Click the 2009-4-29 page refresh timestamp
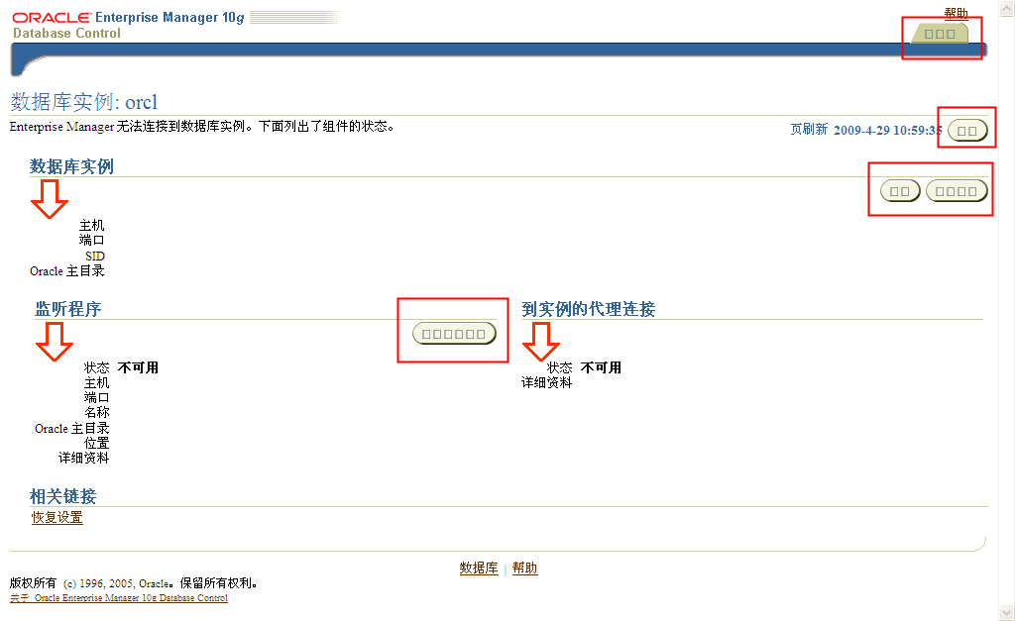The height and width of the screenshot is (621, 1015). (887, 130)
